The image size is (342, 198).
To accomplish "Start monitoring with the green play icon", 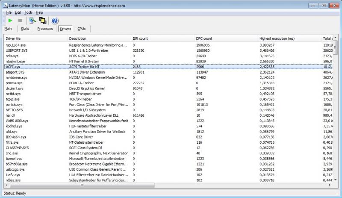I will (x=10, y=21).
